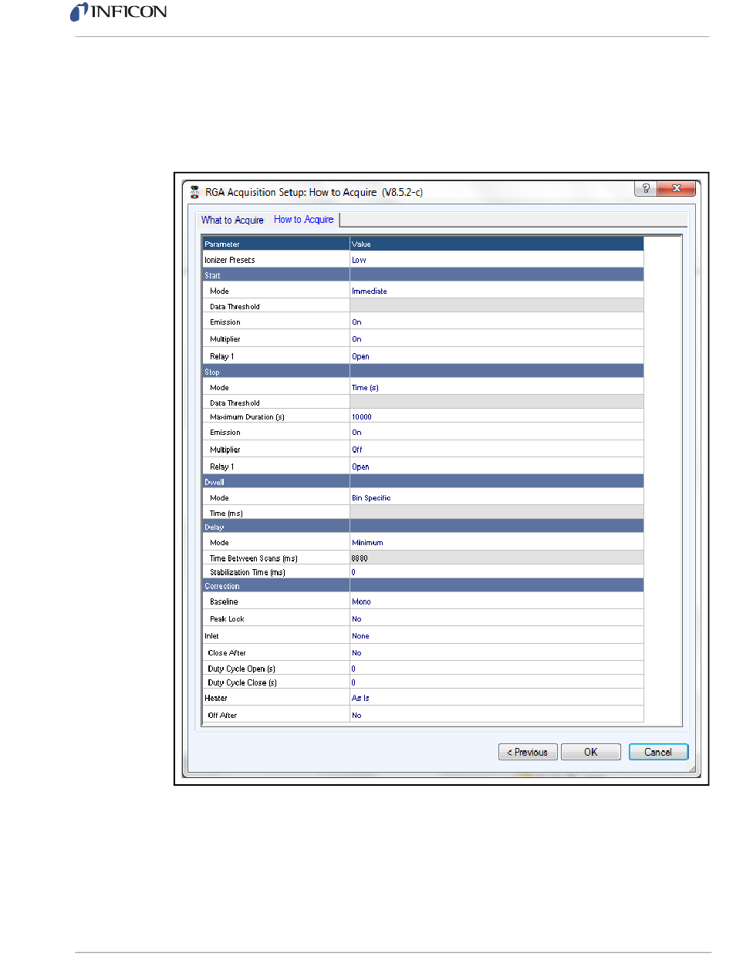The image size is (733, 977).
Task: Change the Heater value 'As Is'
Action: (497, 697)
